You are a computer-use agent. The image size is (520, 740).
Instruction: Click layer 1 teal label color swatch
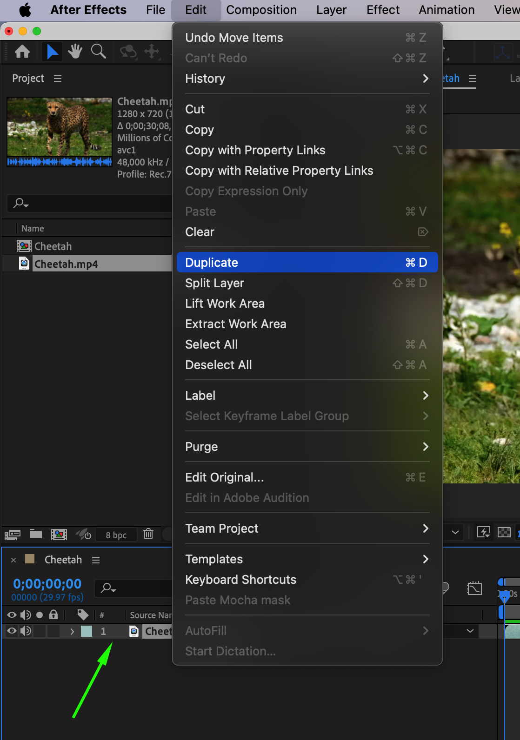87,631
